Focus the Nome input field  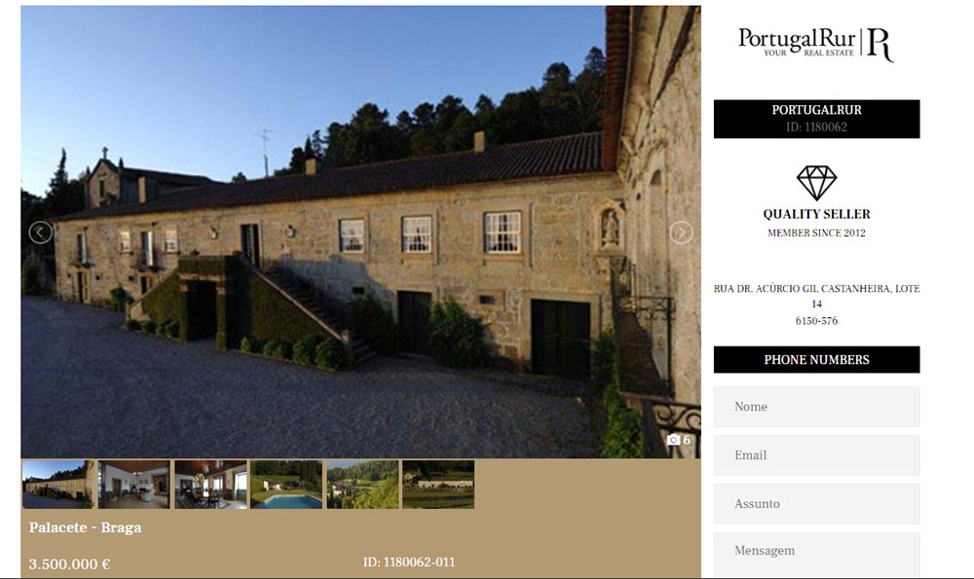(x=816, y=407)
